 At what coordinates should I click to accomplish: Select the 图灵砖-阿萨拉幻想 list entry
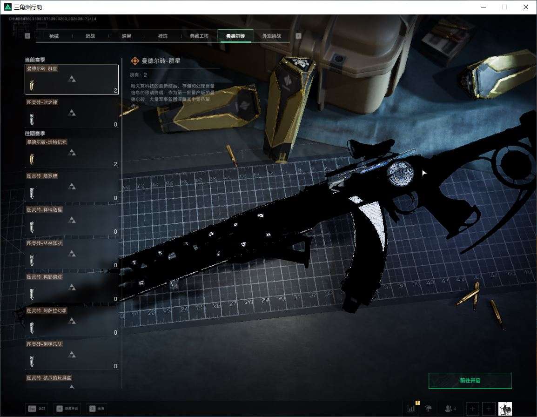tap(72, 321)
